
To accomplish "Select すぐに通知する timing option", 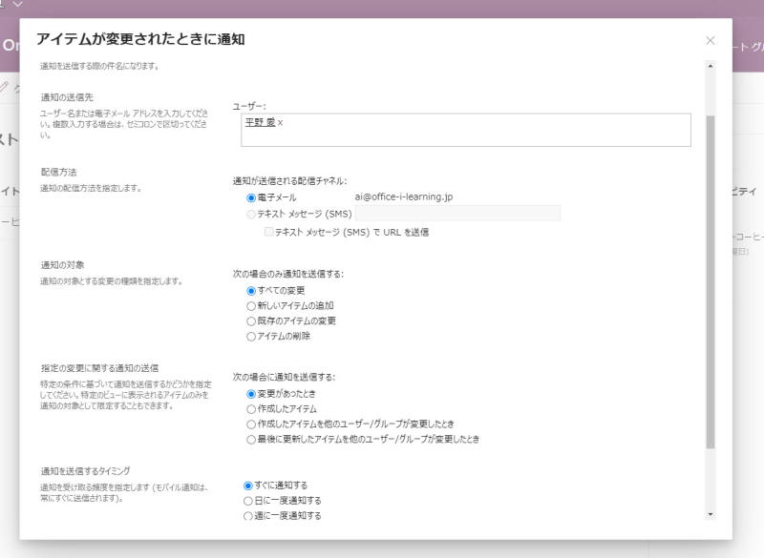I will (248, 486).
